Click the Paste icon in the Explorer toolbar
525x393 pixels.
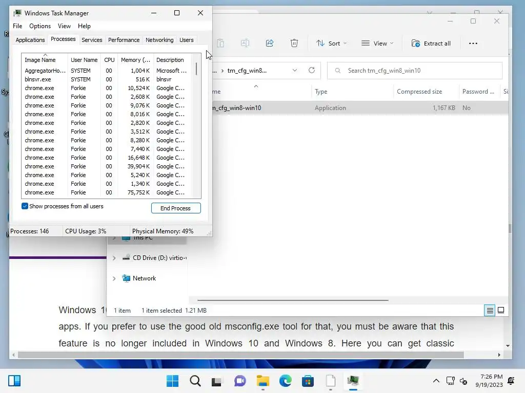click(x=220, y=43)
